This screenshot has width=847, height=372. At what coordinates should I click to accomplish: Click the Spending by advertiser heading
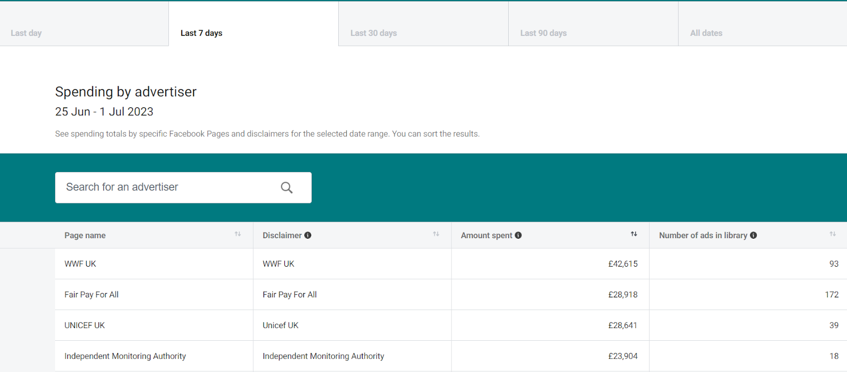pyautogui.click(x=126, y=92)
